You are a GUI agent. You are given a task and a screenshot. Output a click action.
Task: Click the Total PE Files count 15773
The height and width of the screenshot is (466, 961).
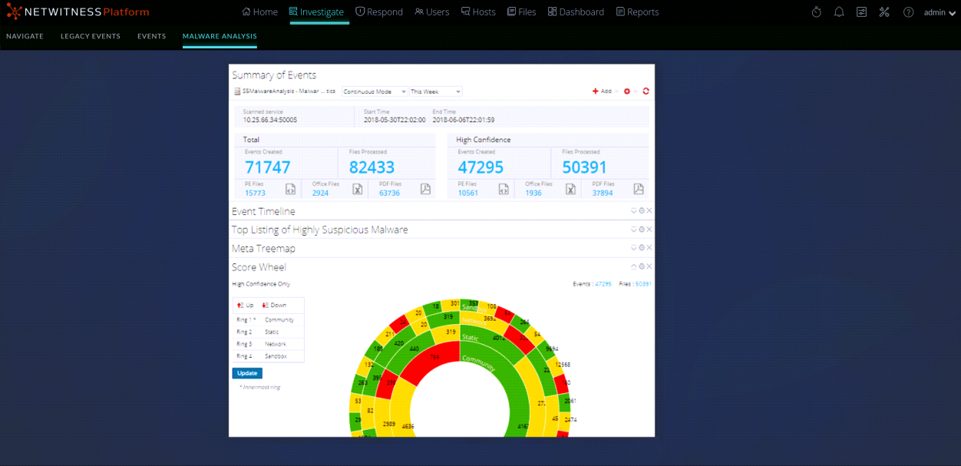(x=255, y=193)
